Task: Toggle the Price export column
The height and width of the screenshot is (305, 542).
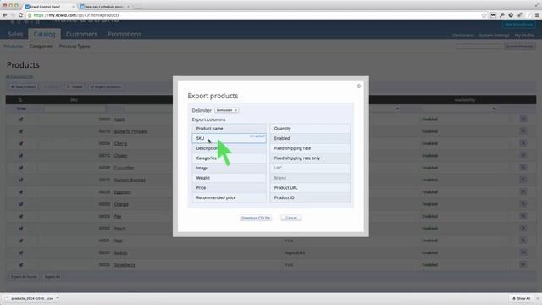Action: 229,188
